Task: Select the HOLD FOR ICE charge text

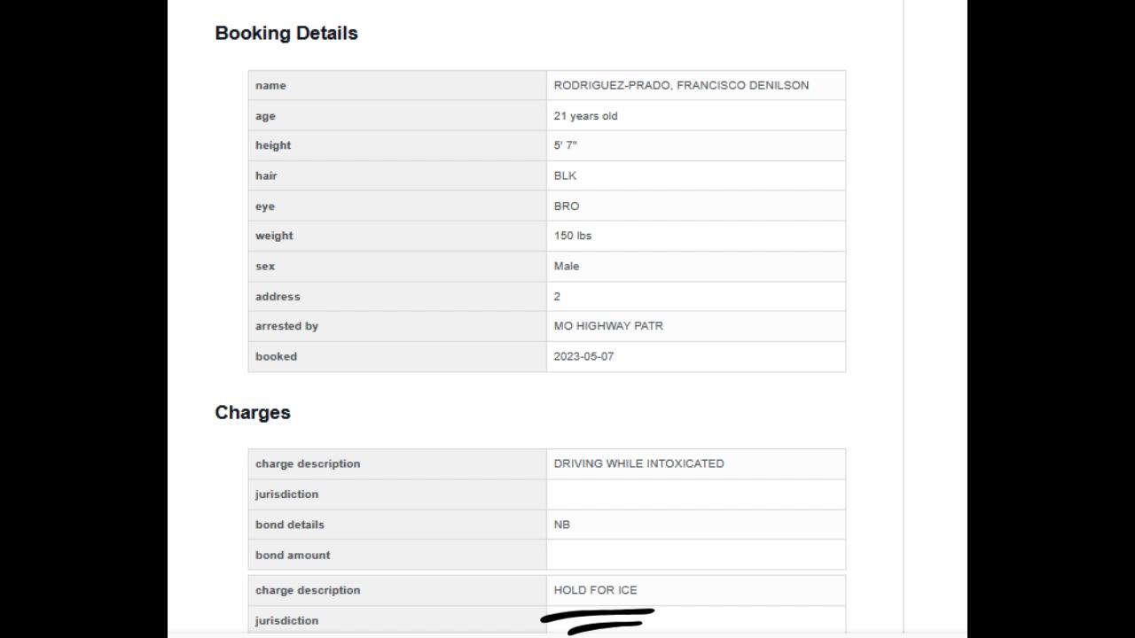Action: coord(595,590)
